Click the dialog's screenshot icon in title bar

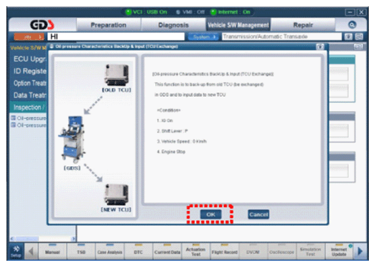[320, 46]
